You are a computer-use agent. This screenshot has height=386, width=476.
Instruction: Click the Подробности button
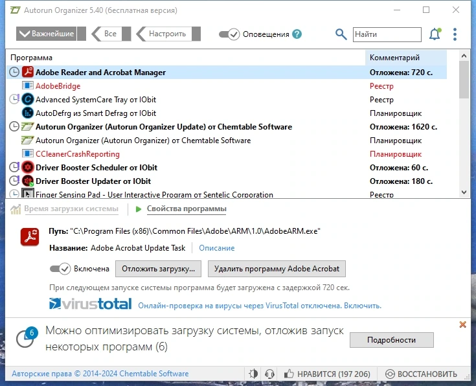coord(392,340)
